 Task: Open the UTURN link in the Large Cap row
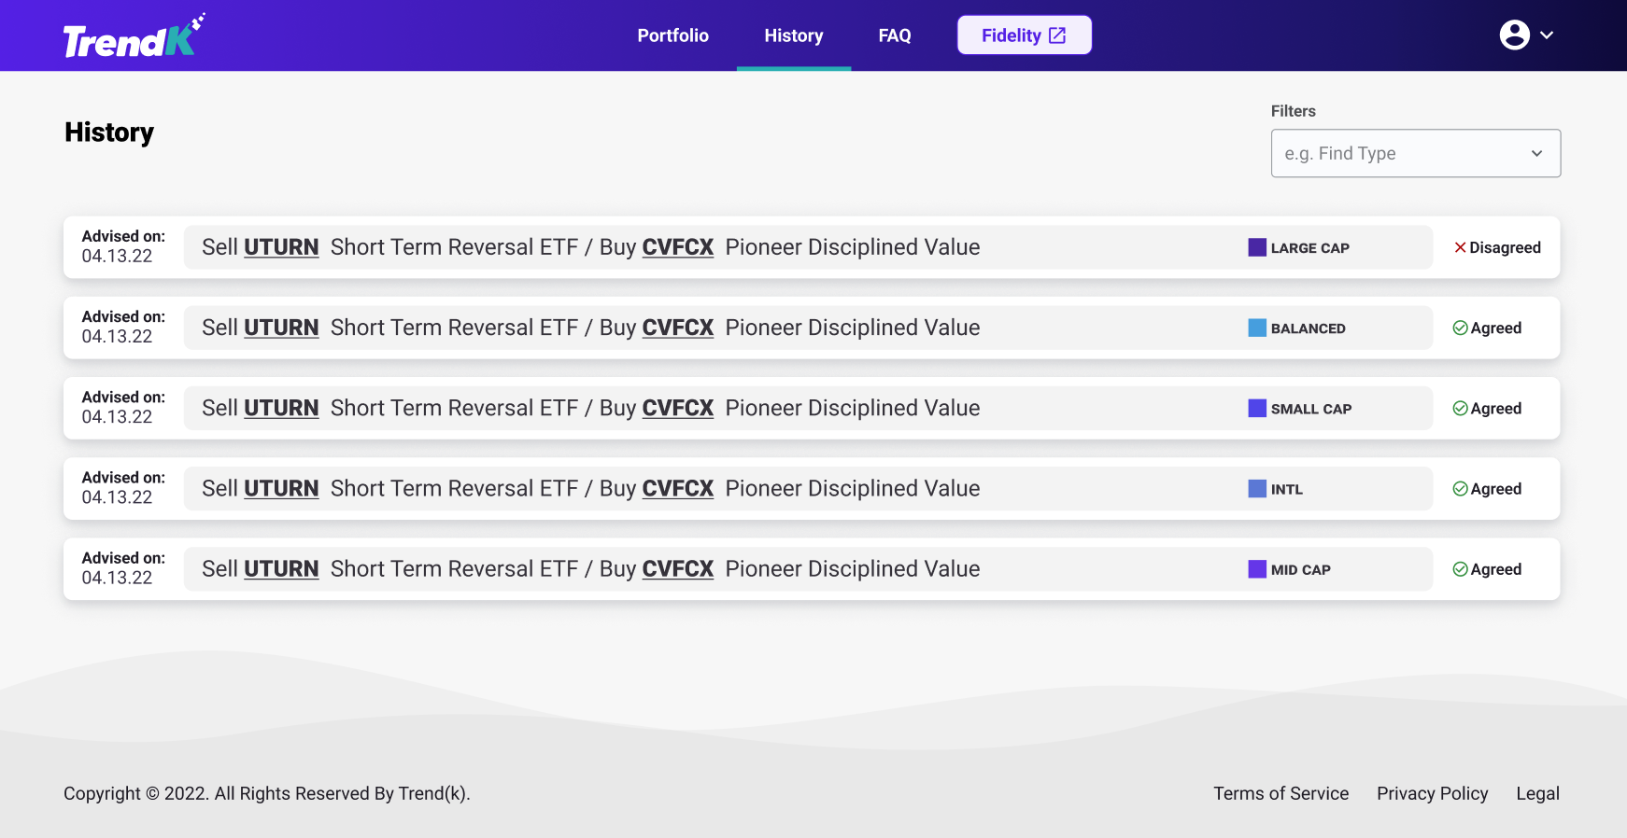pyautogui.click(x=281, y=247)
